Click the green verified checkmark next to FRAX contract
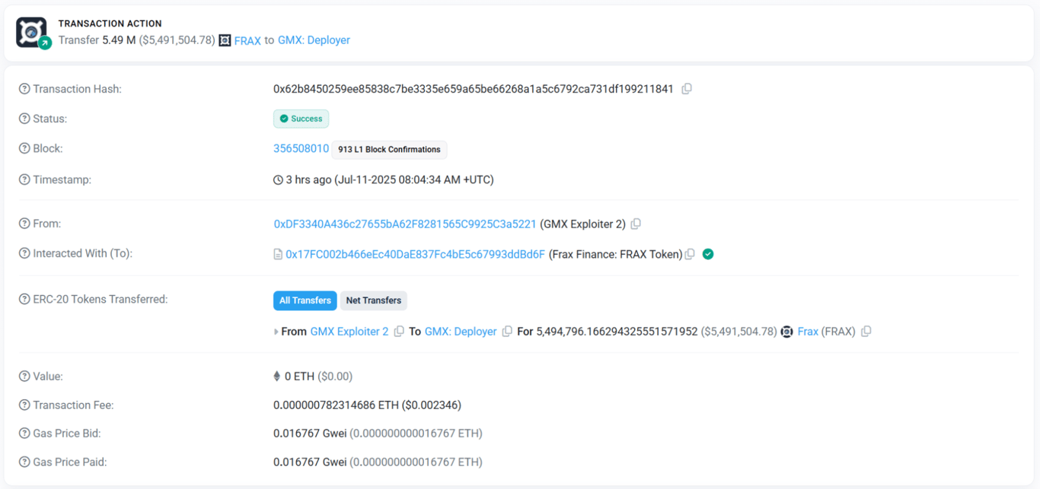The image size is (1040, 489). tap(708, 253)
